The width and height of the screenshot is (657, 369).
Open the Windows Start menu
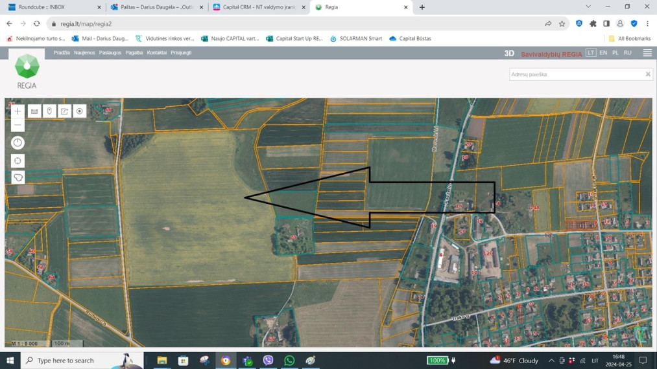[10, 360]
